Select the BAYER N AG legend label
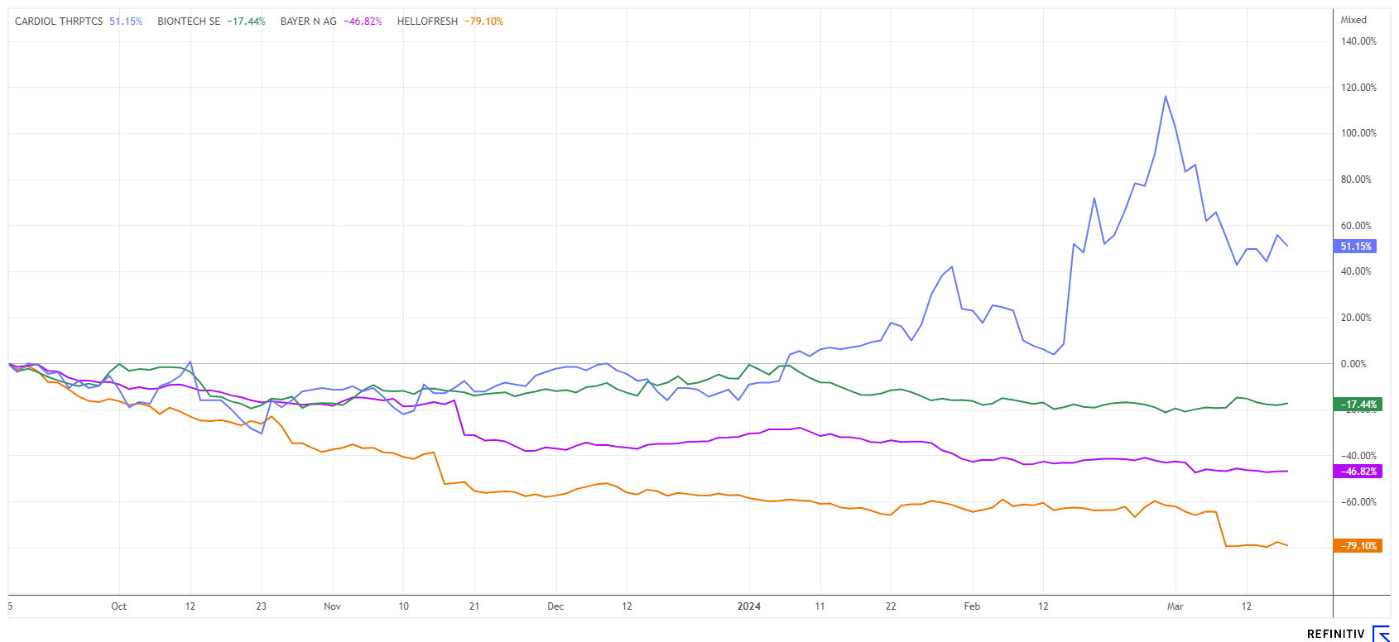The height and width of the screenshot is (642, 1399). pos(308,22)
